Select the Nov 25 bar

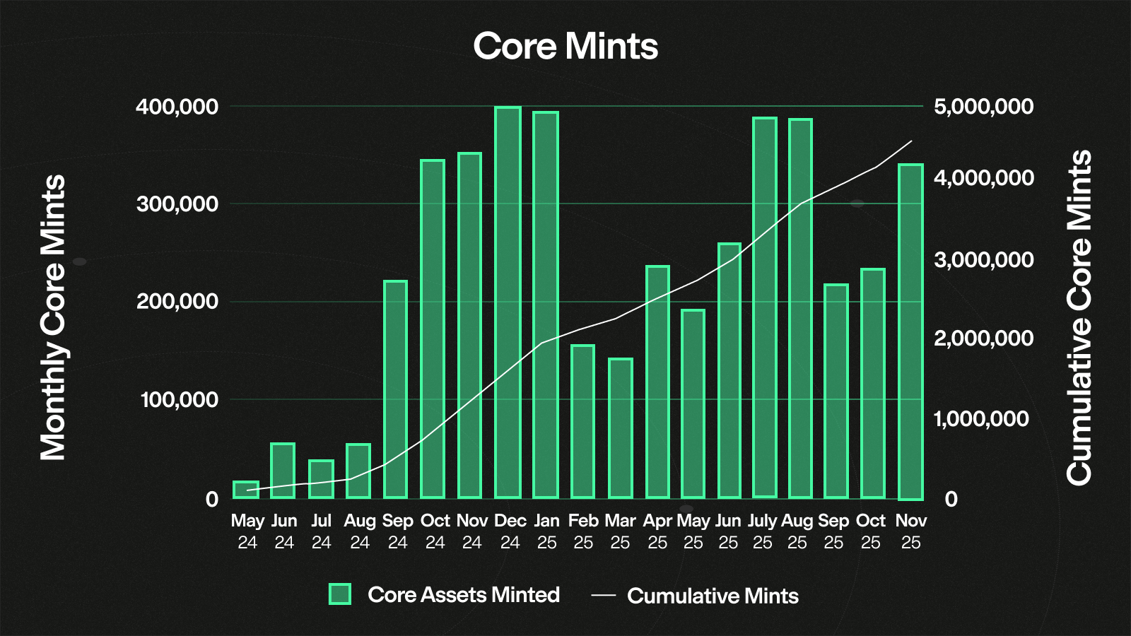[x=910, y=331]
